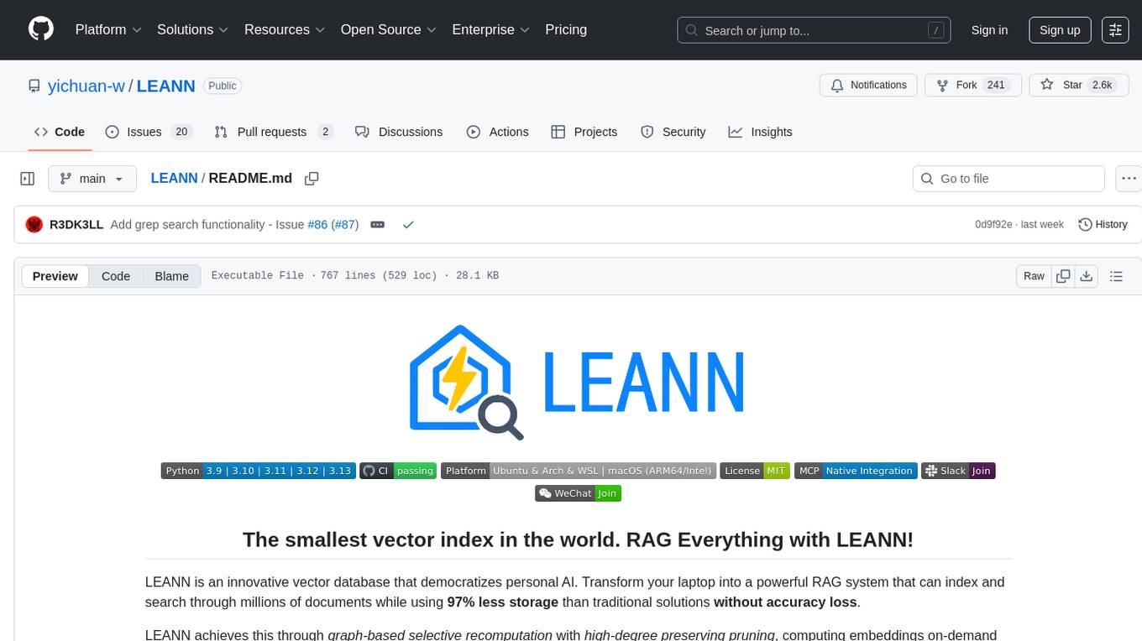Click the Fork count 241
The image size is (1142, 641).
[996, 85]
